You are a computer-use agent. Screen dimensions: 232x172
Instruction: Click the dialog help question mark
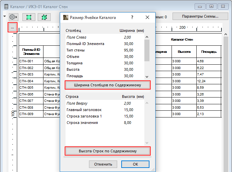132,17
